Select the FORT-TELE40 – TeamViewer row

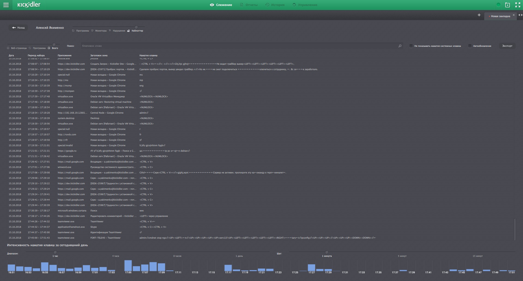[261, 238]
